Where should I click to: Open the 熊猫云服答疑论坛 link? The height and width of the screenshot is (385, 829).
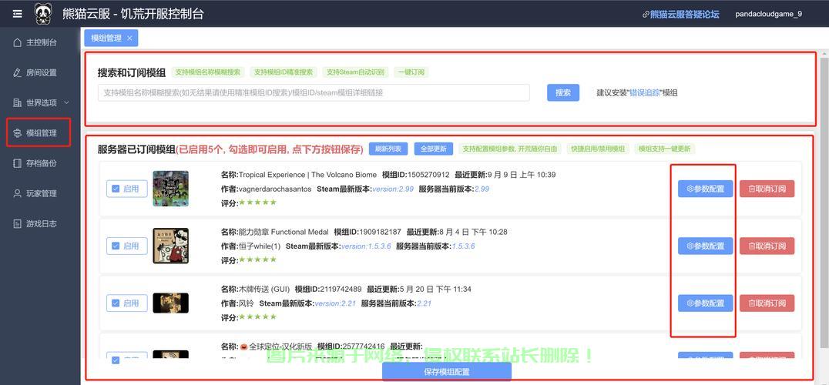[685, 15]
